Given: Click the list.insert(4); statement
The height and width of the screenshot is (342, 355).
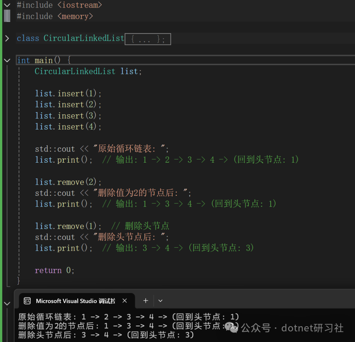Looking at the screenshot, I should [68, 126].
